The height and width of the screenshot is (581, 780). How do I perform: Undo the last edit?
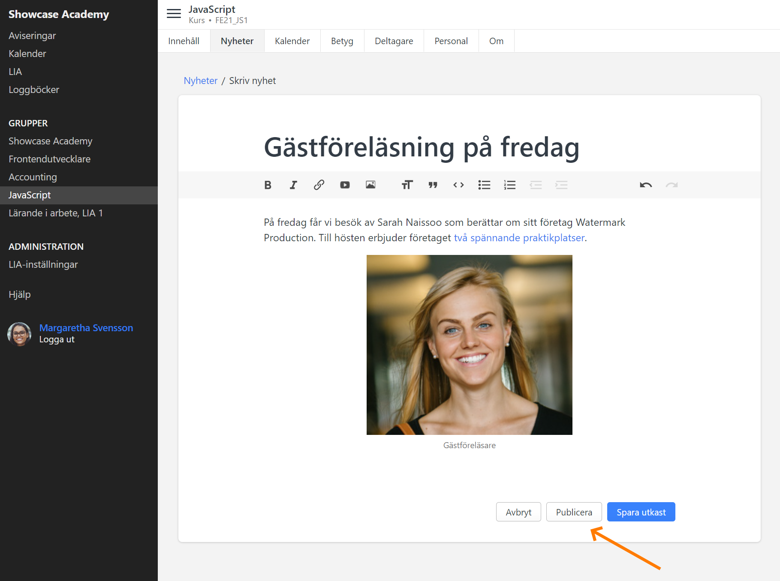tap(646, 185)
